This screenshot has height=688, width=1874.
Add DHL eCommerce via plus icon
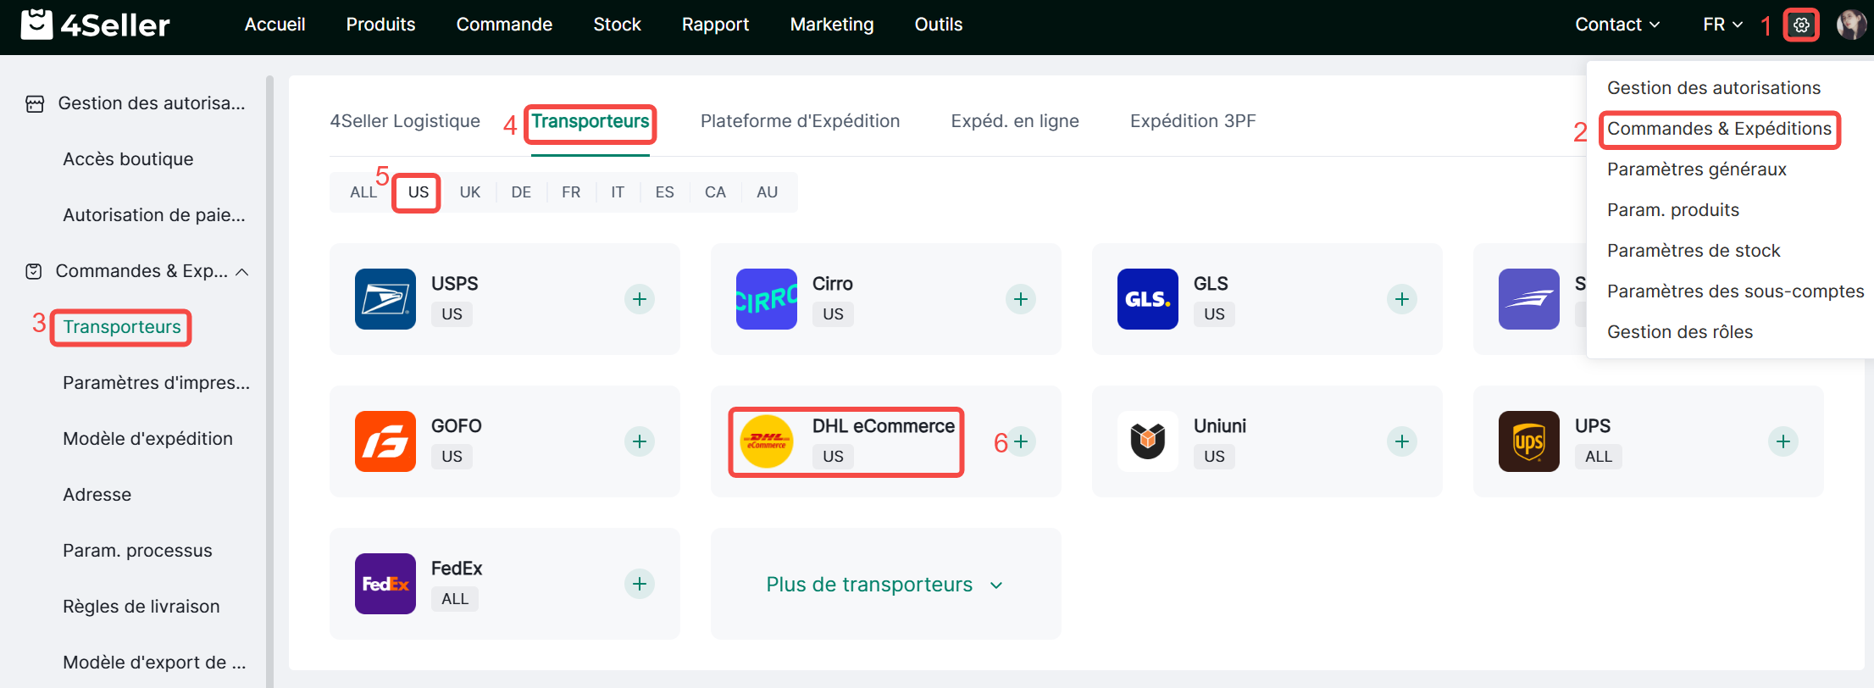click(1022, 441)
